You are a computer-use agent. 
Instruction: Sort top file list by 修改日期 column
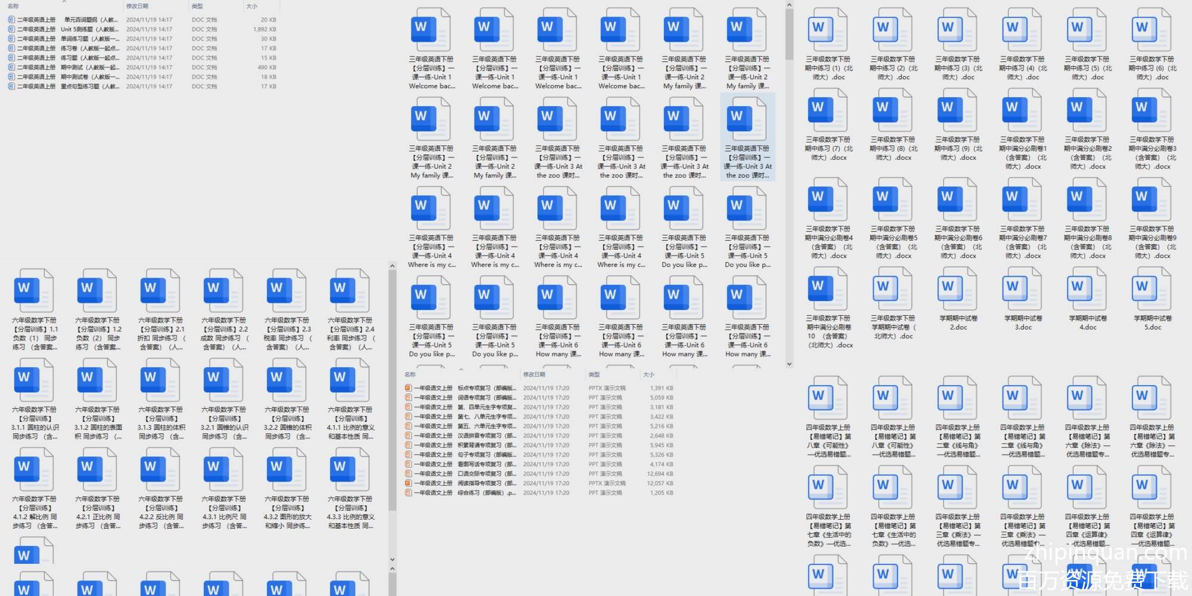(x=137, y=6)
